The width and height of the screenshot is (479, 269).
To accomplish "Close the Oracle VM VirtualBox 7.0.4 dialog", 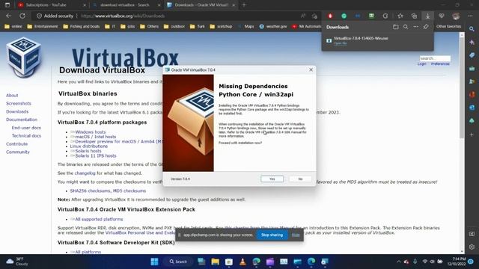I will 311,69.
